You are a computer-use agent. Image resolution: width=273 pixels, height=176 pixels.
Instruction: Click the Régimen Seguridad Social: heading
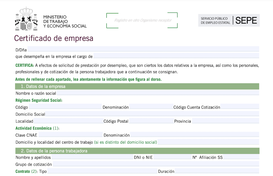39,100
